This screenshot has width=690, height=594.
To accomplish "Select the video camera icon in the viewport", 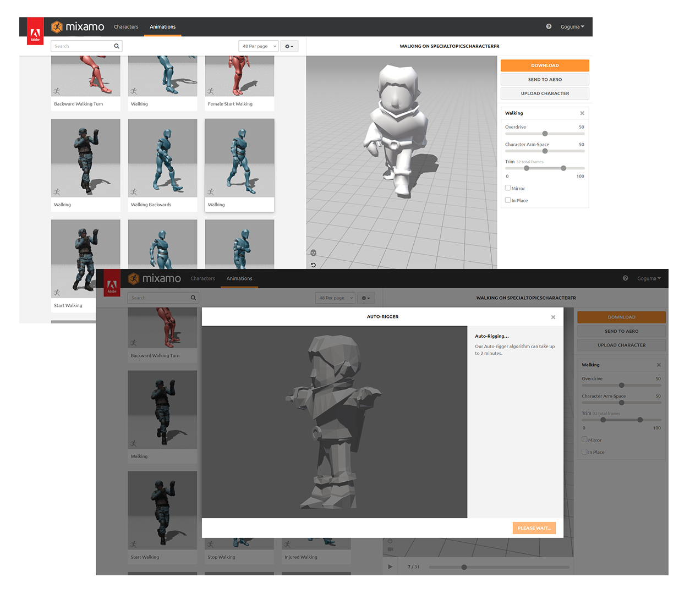I will [x=391, y=548].
